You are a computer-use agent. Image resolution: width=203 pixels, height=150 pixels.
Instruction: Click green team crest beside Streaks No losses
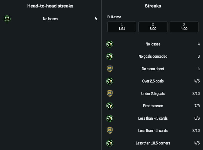click(110, 44)
